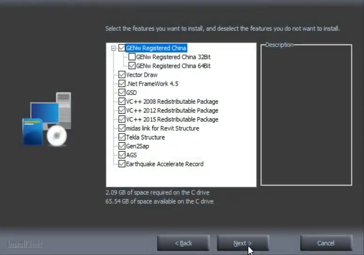364x255 pixels.
Task: Select the Vector Draw feature label
Action: 142,75
